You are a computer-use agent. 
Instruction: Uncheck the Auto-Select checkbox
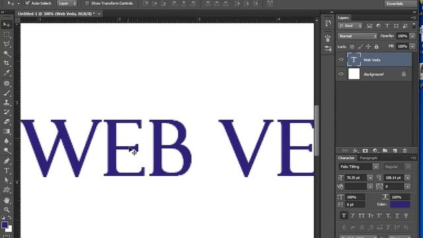click(27, 3)
